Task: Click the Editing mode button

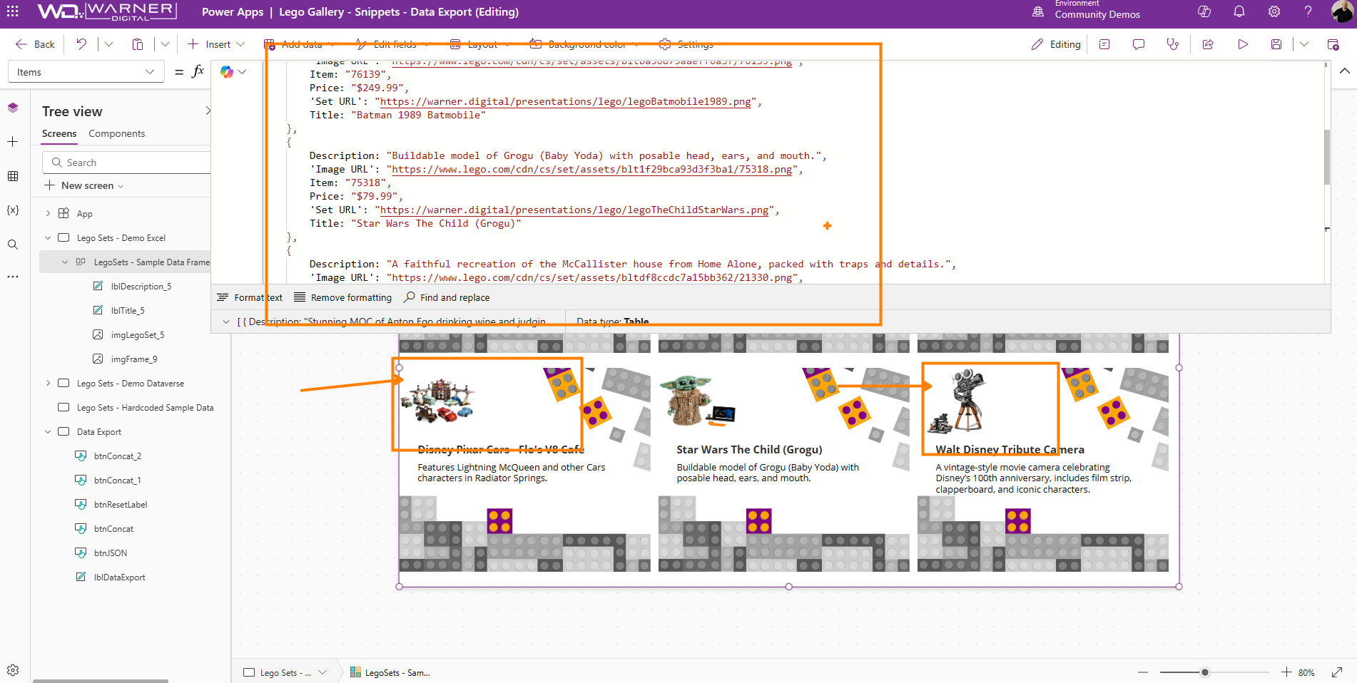Action: (x=1056, y=44)
